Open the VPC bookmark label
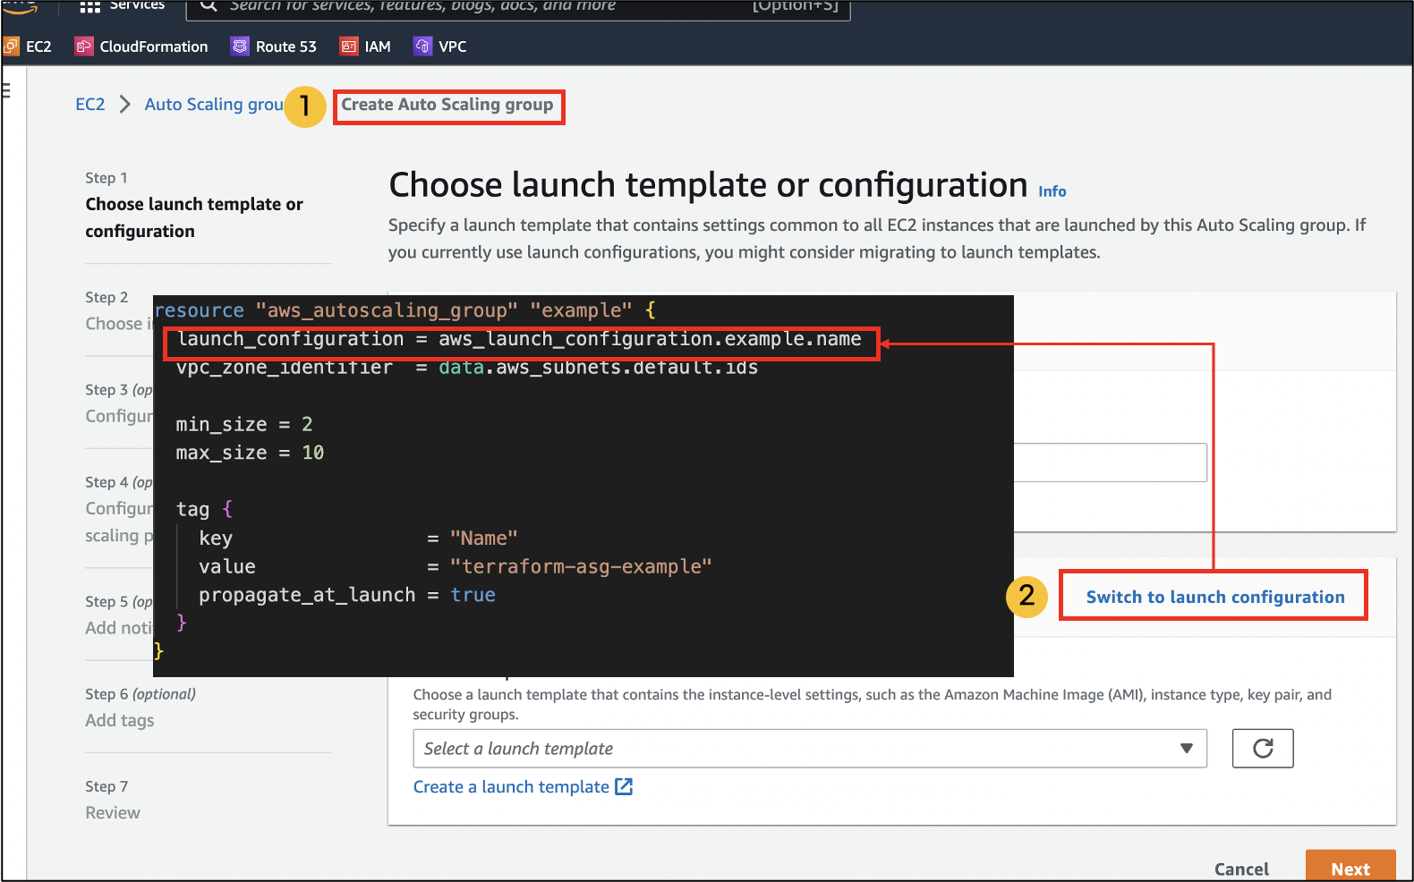 pos(453,47)
